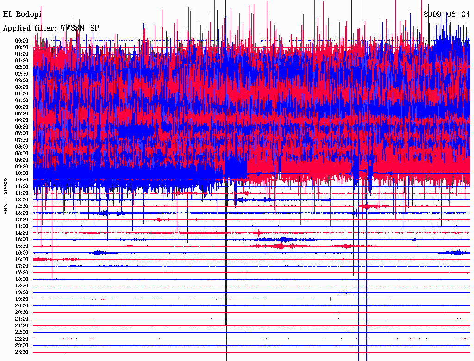Click the 22:30 time marker
The height and width of the screenshot is (361, 474).
pos(22,339)
